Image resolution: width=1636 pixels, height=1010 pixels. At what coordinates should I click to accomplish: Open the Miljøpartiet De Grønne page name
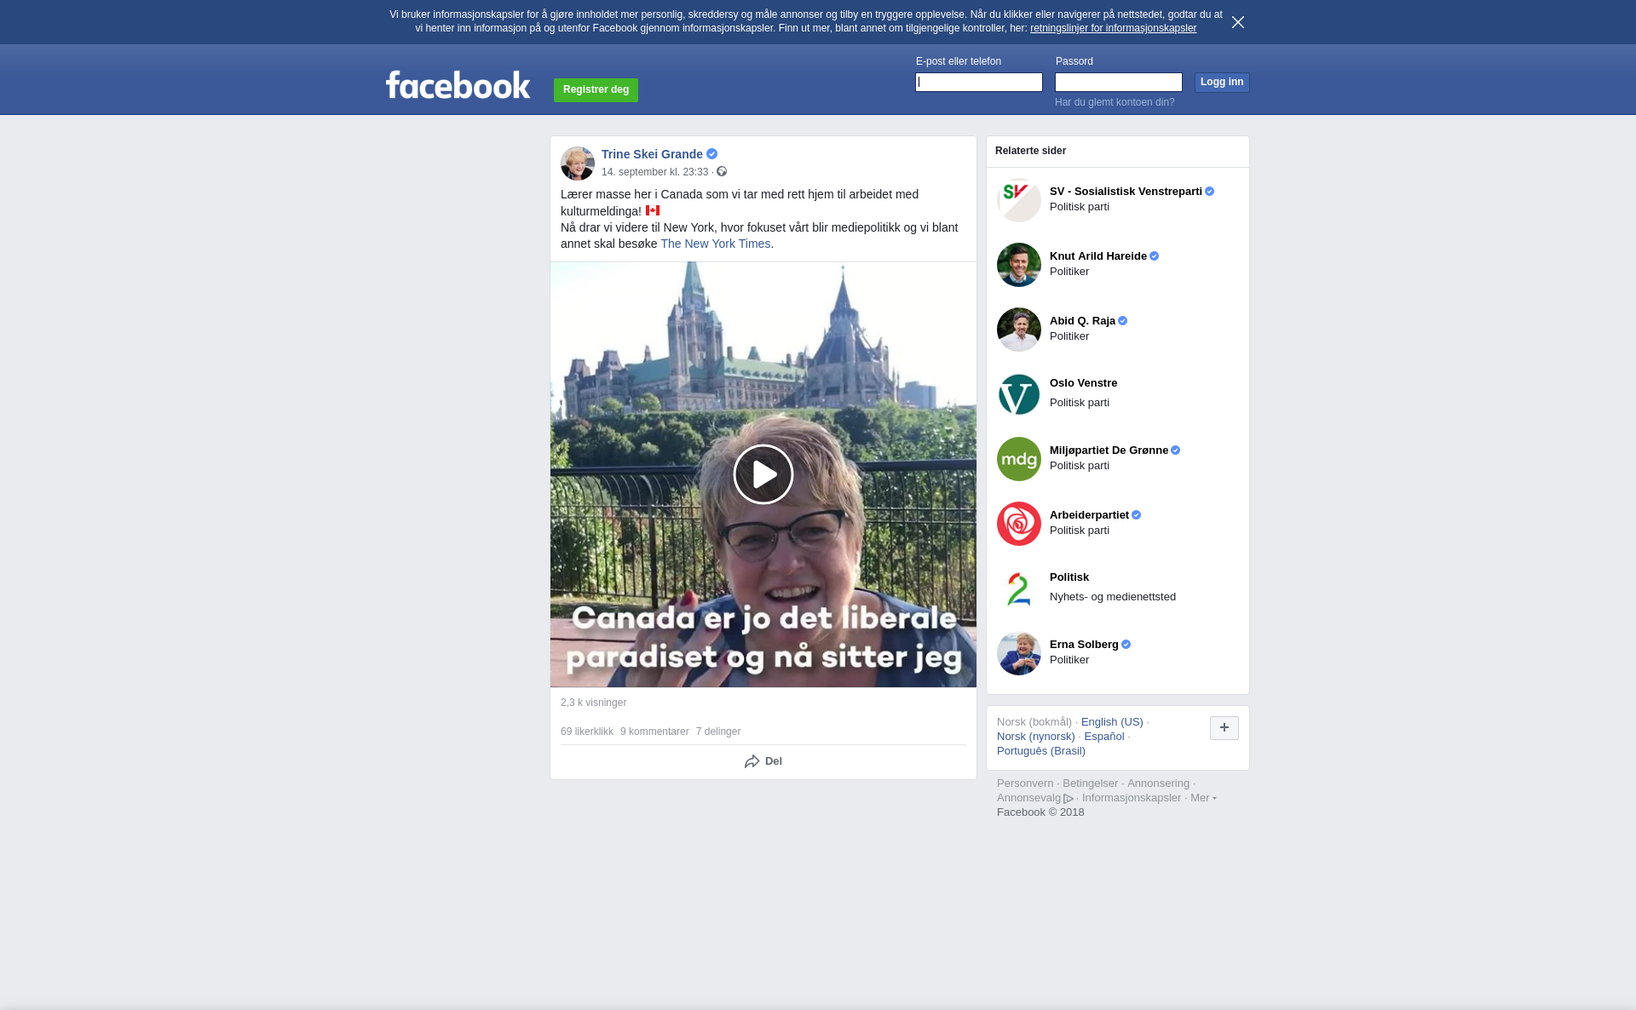tap(1109, 450)
